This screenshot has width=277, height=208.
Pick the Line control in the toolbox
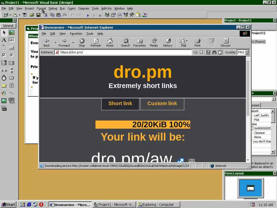[x=11, y=93]
